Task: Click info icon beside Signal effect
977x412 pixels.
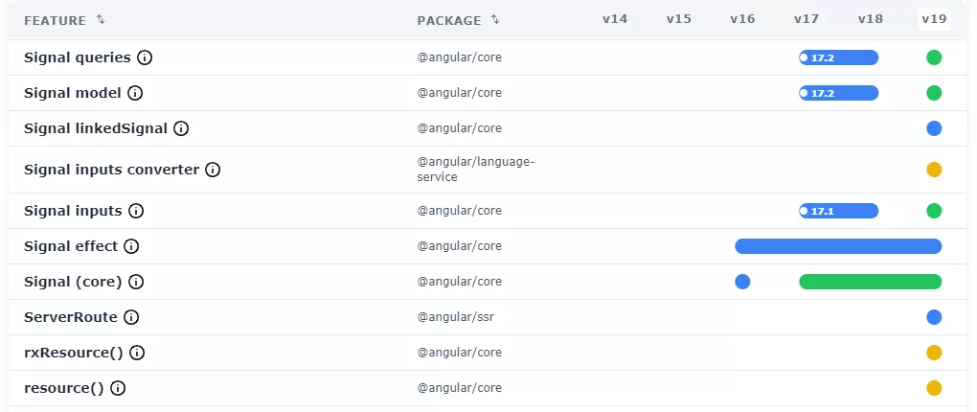Action: coord(131,247)
